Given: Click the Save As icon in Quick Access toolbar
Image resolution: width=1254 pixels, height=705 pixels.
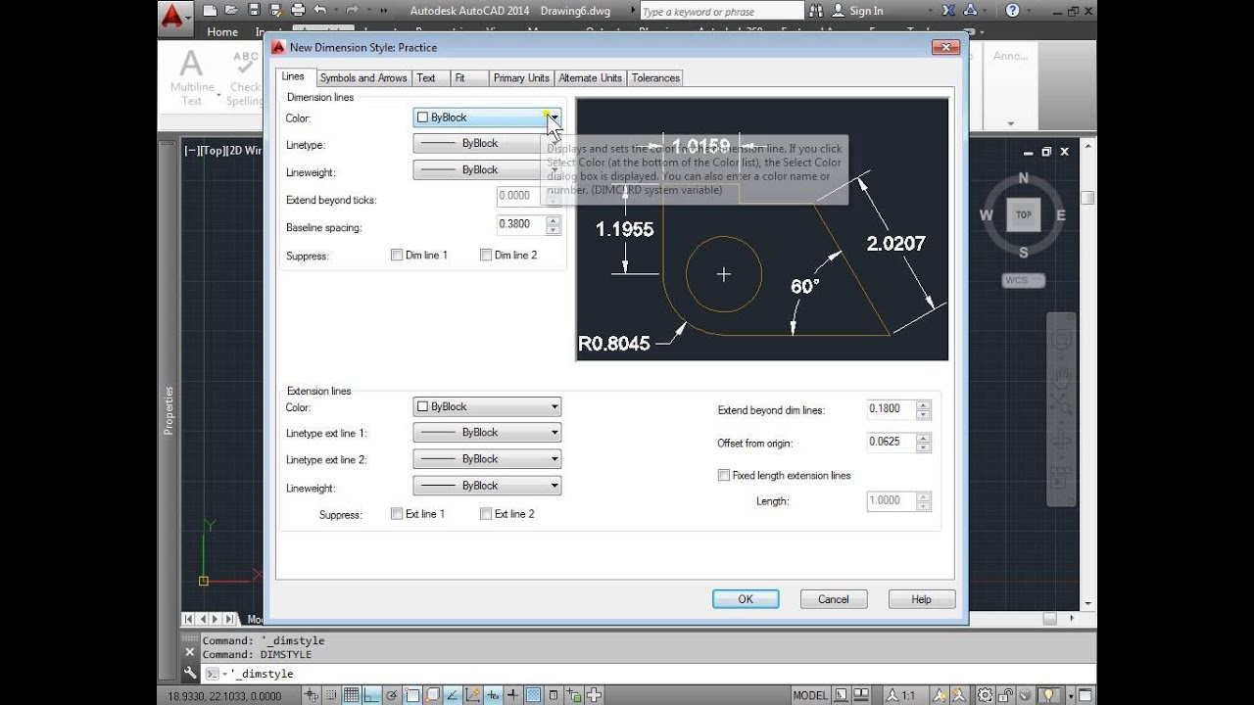Looking at the screenshot, I should [275, 10].
